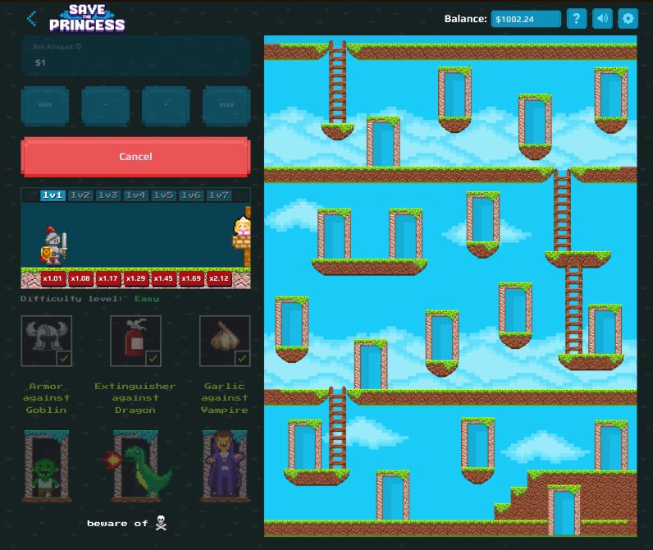Open the settings gear icon
653x550 pixels.
[628, 18]
